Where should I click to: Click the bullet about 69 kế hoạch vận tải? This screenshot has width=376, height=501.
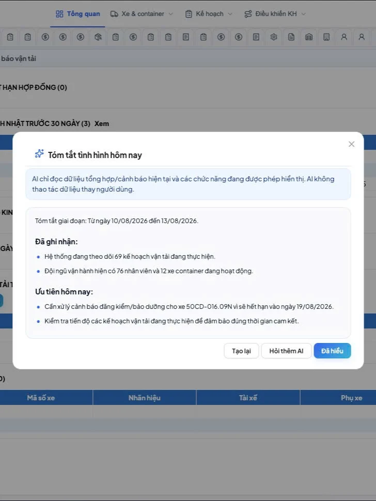[130, 257]
